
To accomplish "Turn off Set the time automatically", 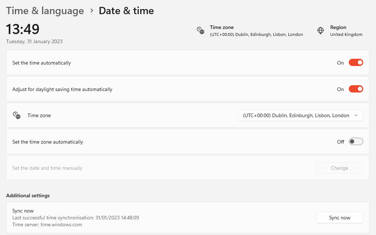I will tap(356, 63).
